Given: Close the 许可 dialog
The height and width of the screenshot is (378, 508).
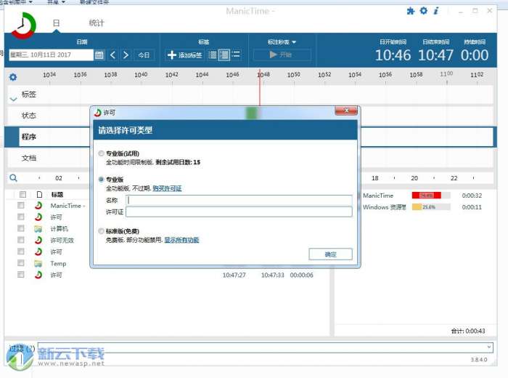Looking at the screenshot, I should click(x=346, y=111).
